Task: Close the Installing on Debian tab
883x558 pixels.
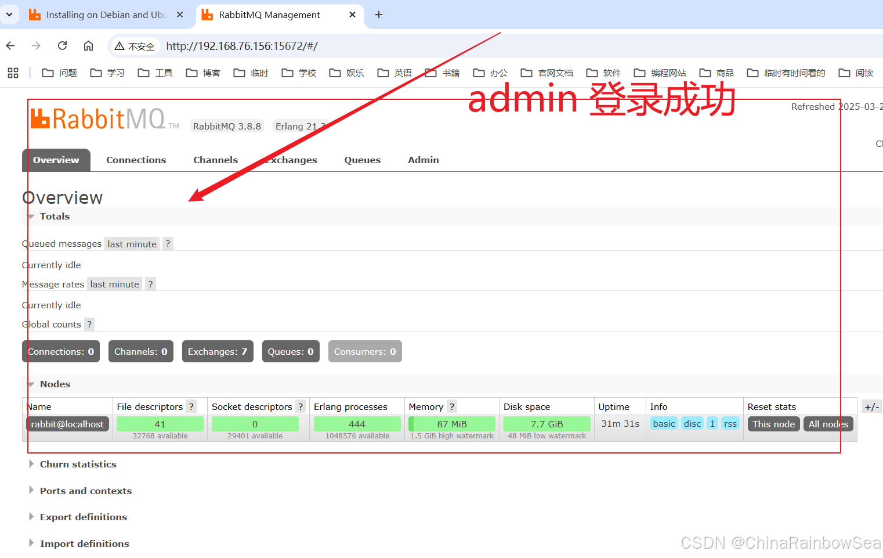Action: click(x=180, y=15)
